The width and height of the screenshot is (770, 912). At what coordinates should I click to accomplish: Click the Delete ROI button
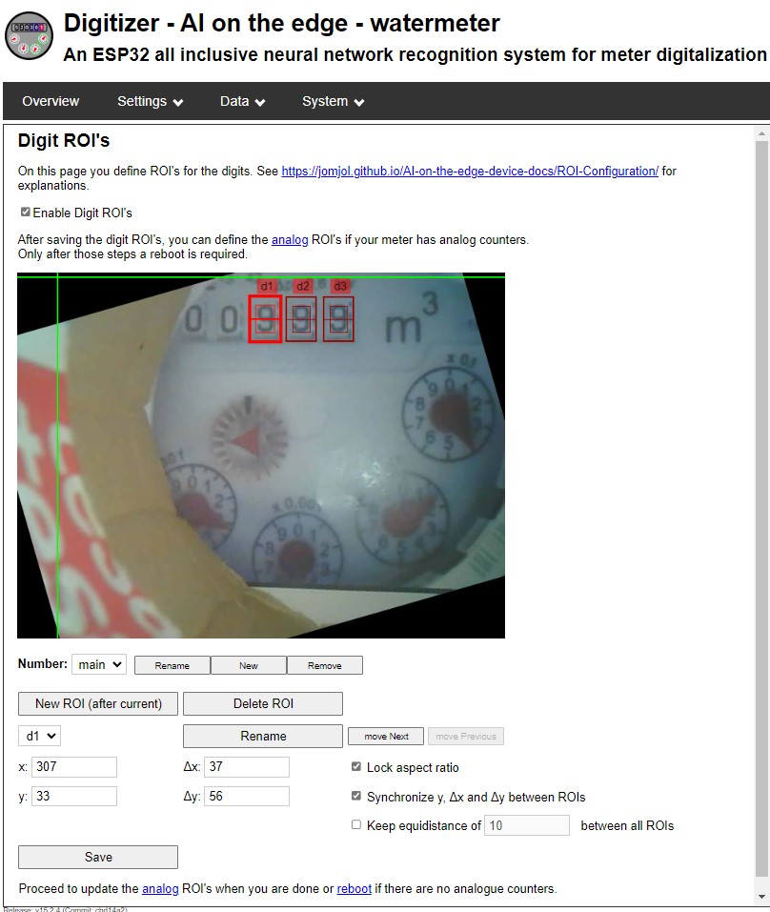pyautogui.click(x=263, y=704)
